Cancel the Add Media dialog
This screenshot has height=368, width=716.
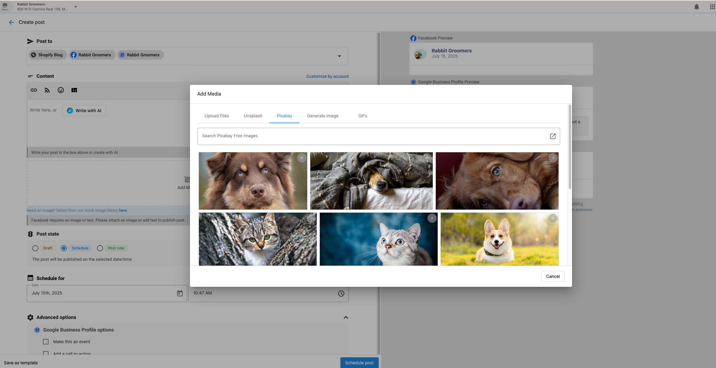pos(552,276)
